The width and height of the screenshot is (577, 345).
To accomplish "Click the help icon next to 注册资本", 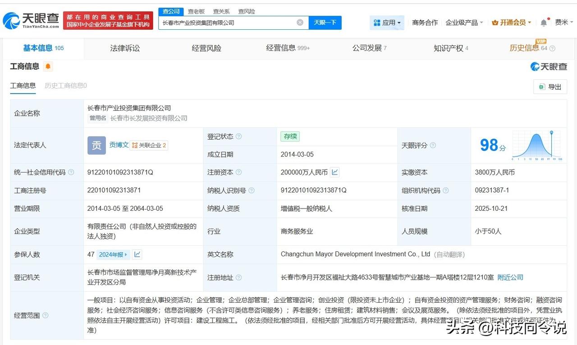I will (x=238, y=172).
